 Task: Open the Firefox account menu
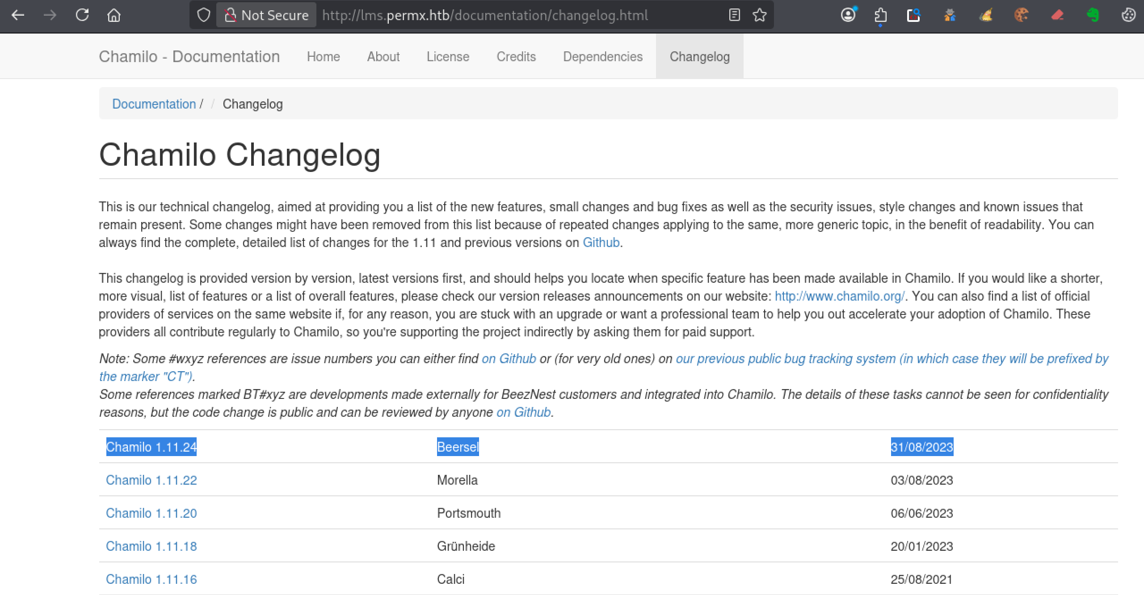pyautogui.click(x=848, y=15)
